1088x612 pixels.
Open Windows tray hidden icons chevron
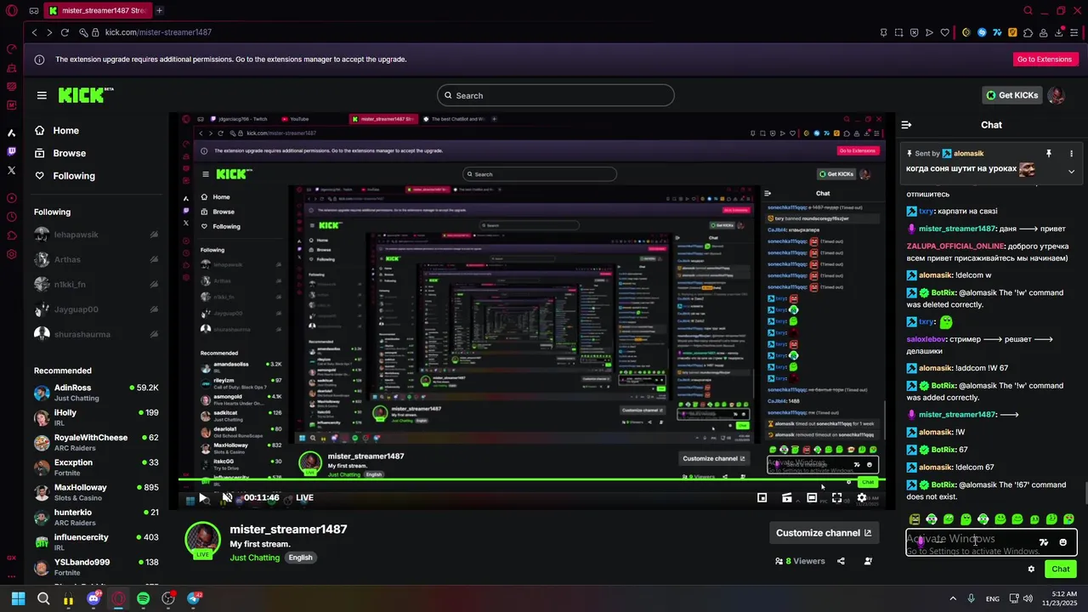[953, 598]
